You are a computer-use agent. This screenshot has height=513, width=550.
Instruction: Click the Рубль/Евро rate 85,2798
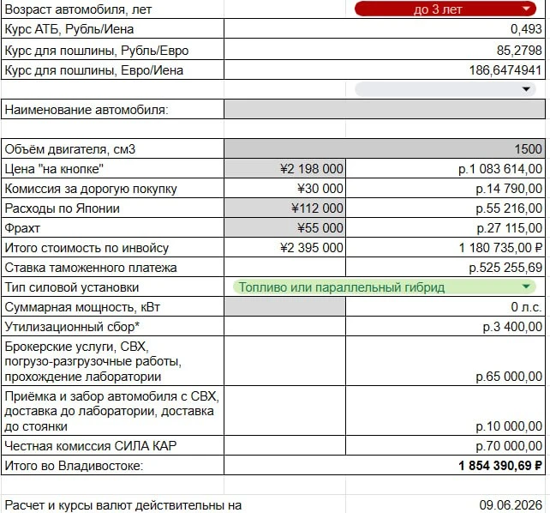point(385,50)
